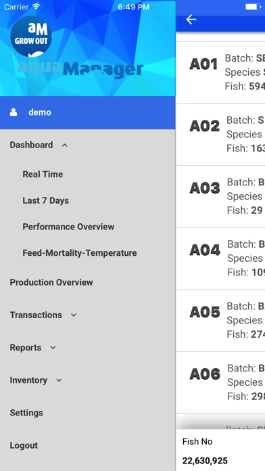Select the Inventory menu label
This screenshot has height=471, width=265.
[28, 380]
